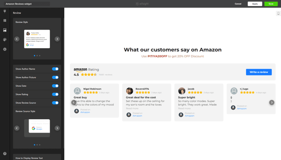
Task: Click previous arrow in reviews carousel
Action: tap(74, 102)
